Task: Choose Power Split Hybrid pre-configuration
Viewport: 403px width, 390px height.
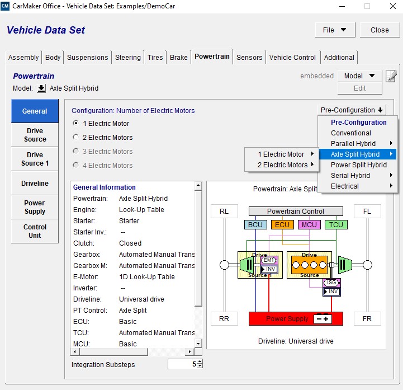Action: click(x=357, y=165)
